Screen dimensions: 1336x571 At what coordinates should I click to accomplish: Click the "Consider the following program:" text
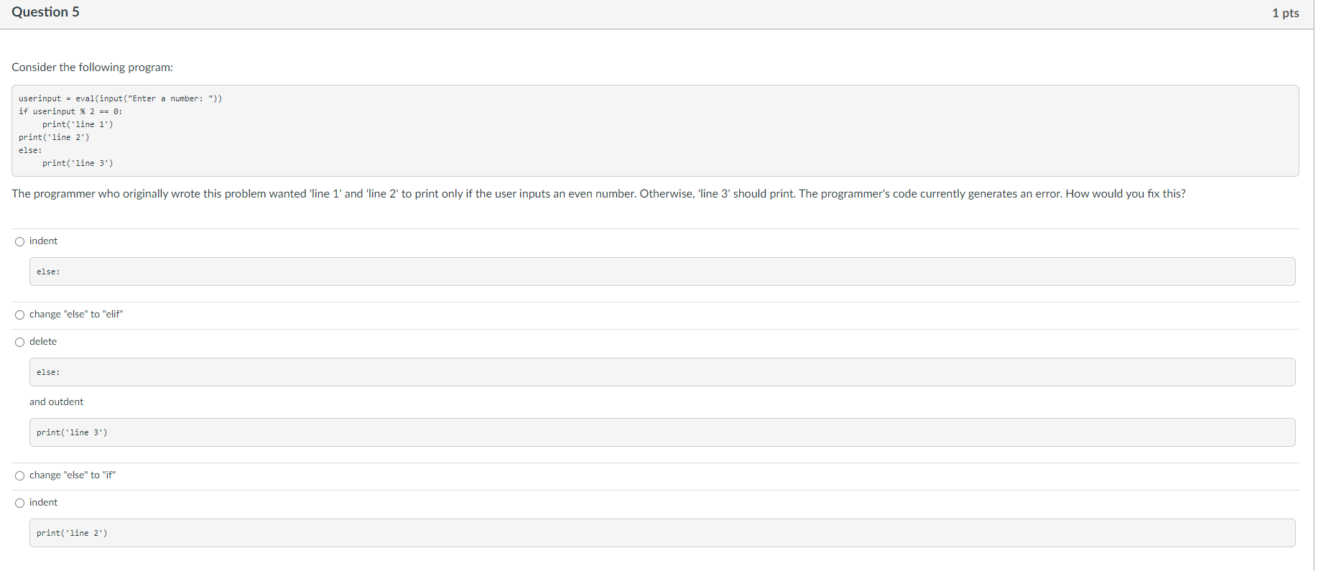pos(92,68)
